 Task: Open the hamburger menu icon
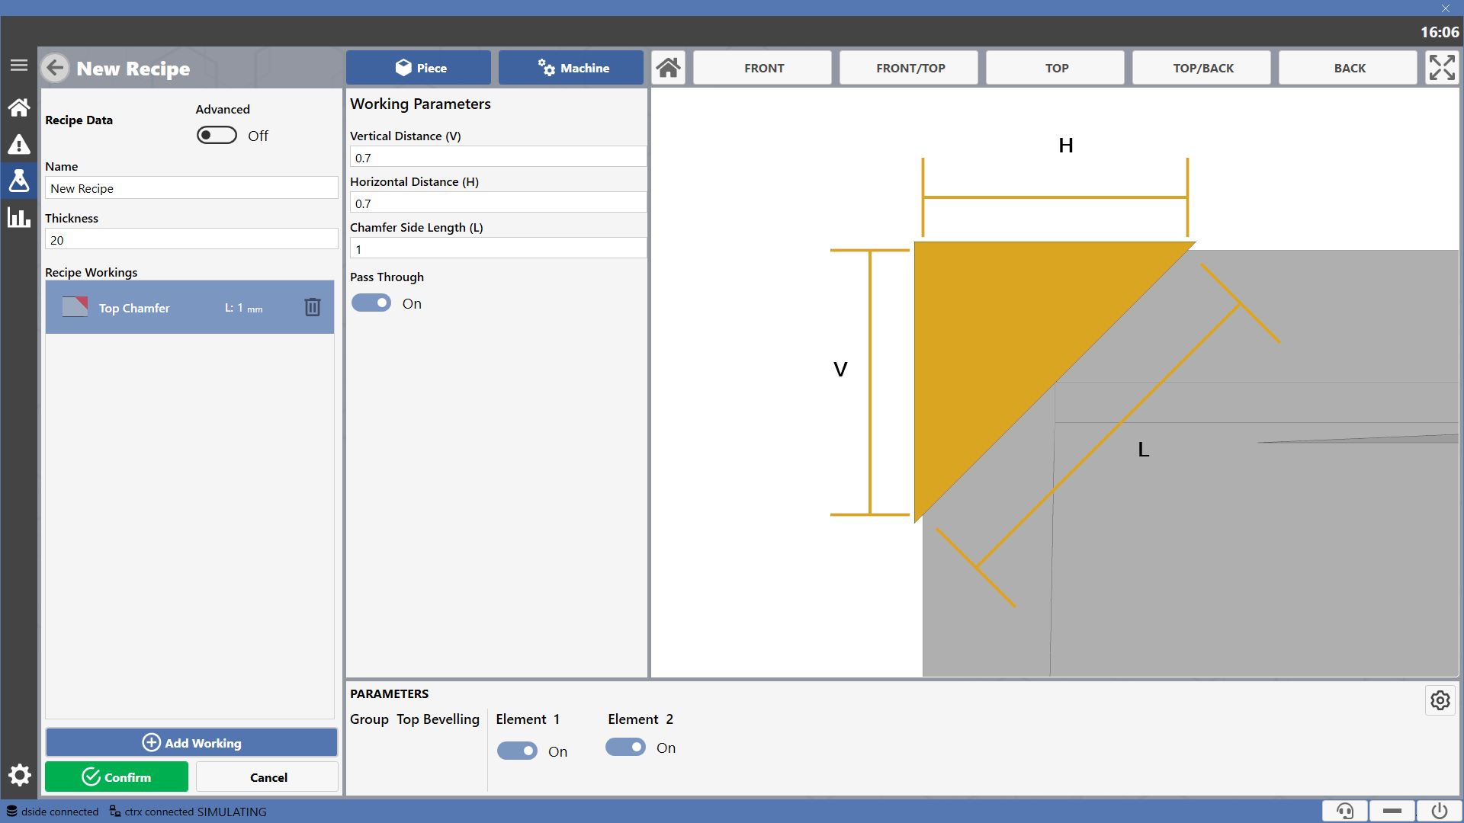(x=19, y=66)
